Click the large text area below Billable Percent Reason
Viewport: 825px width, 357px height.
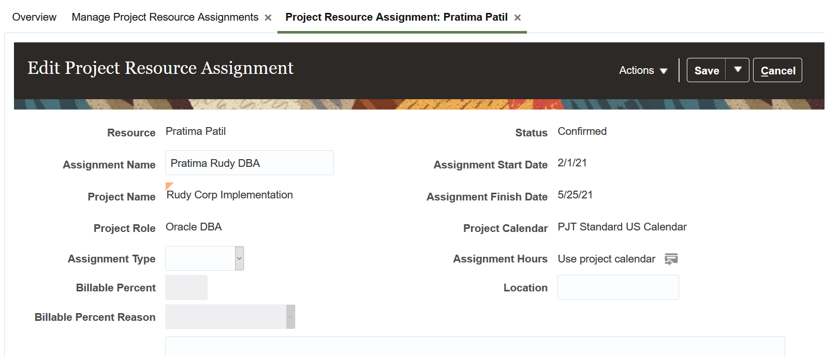(x=474, y=347)
